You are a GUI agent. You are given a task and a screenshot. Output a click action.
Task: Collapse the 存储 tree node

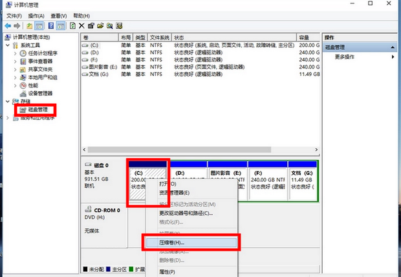[8, 102]
